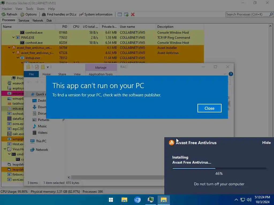Open the Tools menu
The width and height of the screenshot is (274, 205).
pos(29,9)
